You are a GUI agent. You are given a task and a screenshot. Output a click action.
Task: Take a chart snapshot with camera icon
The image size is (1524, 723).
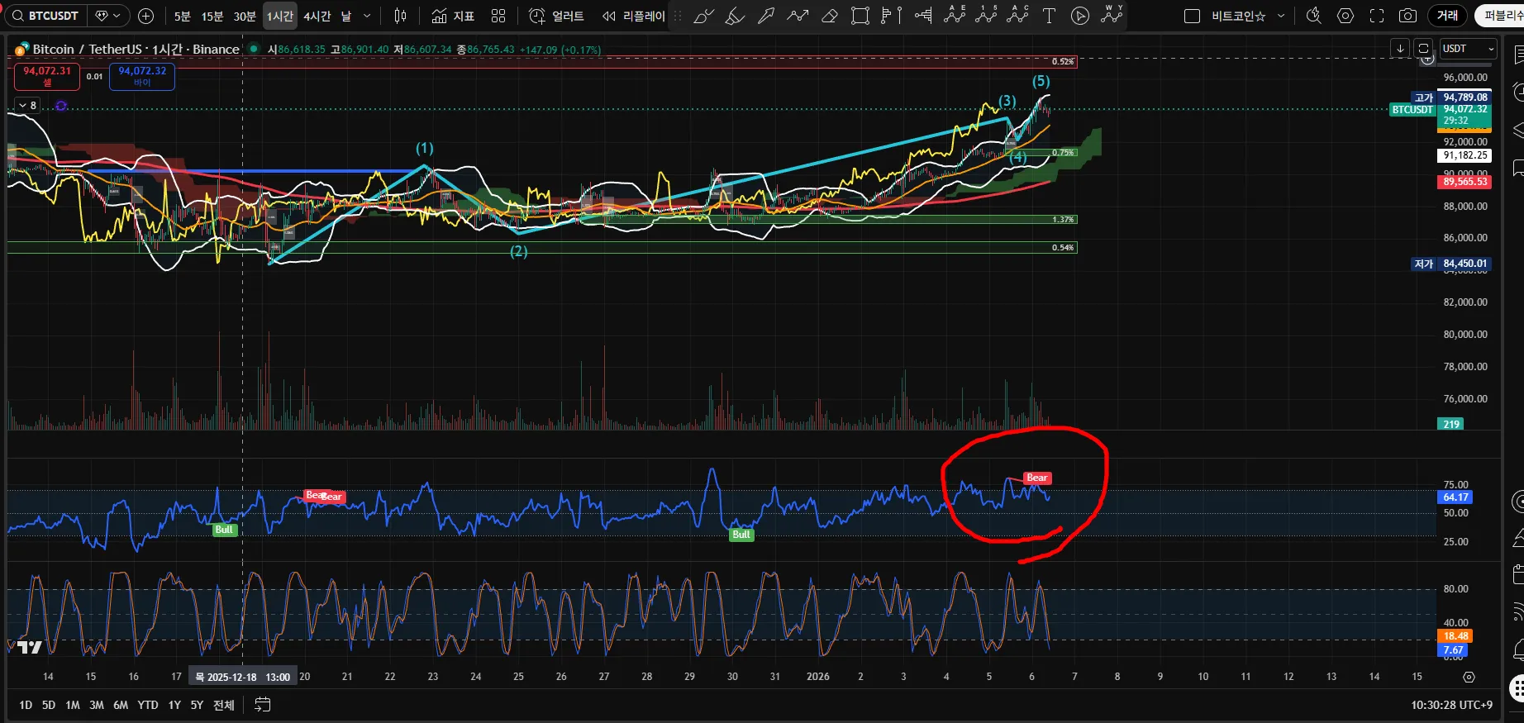click(x=1407, y=16)
